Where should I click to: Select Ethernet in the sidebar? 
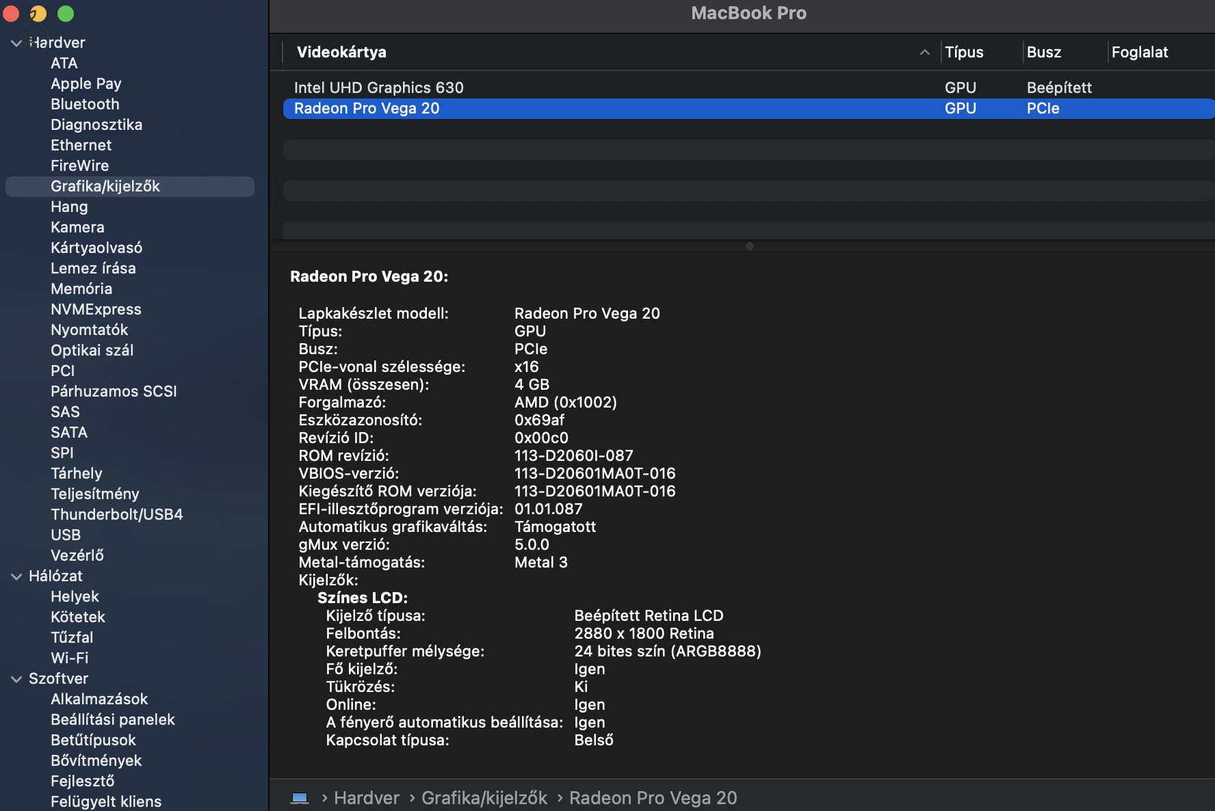(x=81, y=145)
